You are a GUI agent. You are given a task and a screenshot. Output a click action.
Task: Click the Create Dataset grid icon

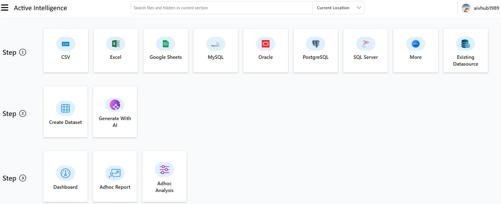pos(65,108)
